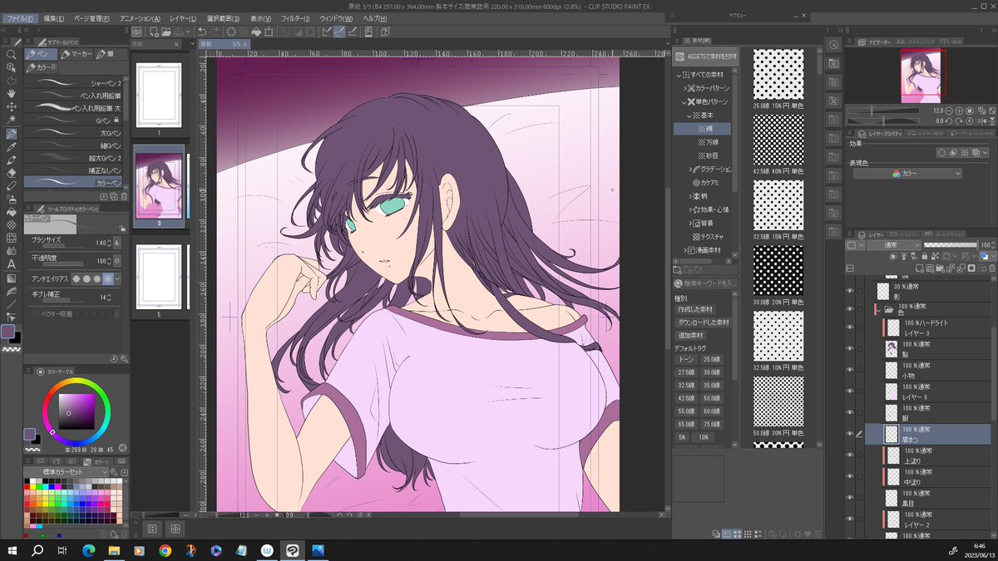Click the Undo arrow in command bar
Screen dimensions: 998x561
click(x=202, y=32)
